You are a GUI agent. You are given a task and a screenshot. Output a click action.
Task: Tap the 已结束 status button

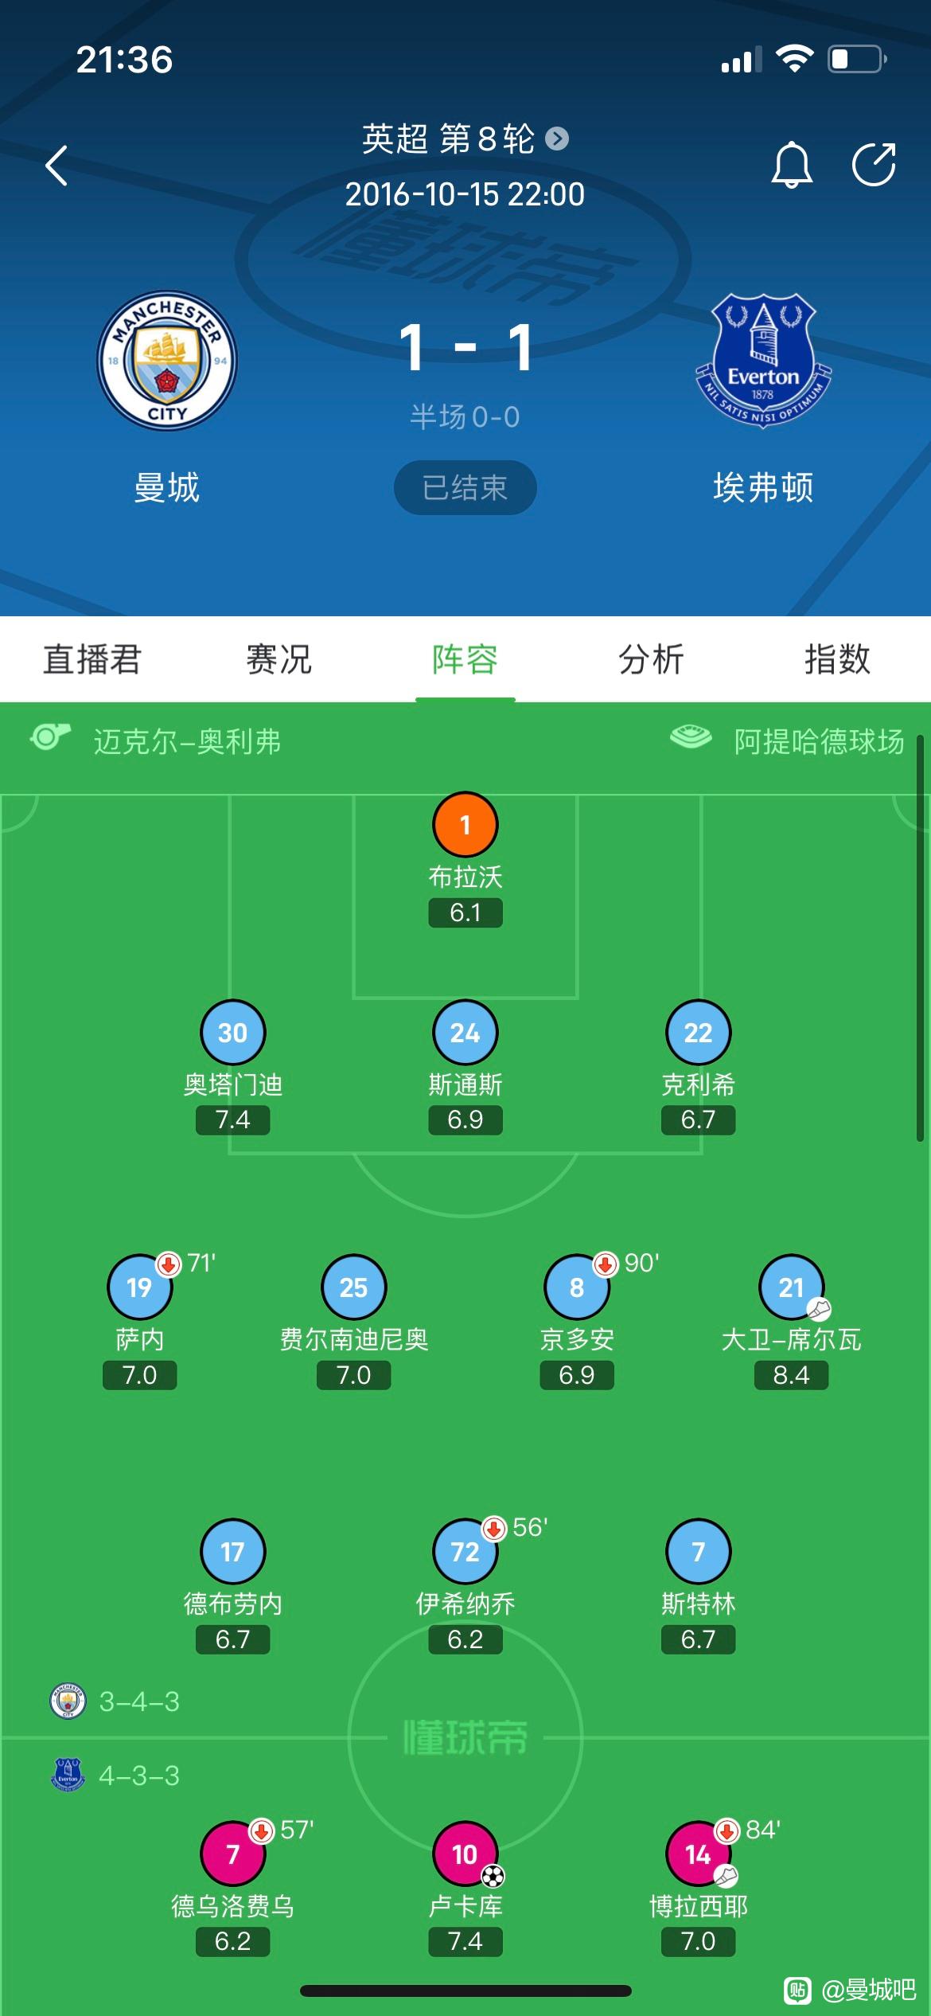pos(465,487)
